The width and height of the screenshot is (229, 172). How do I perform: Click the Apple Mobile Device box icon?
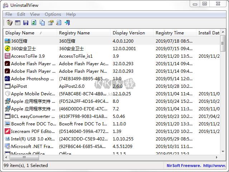click(x=8, y=94)
